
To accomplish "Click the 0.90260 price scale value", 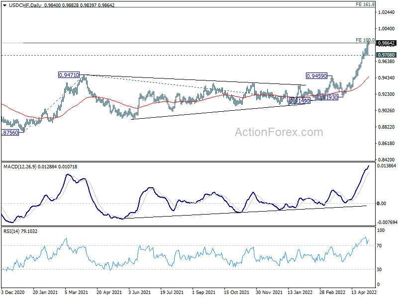I will point(387,110).
